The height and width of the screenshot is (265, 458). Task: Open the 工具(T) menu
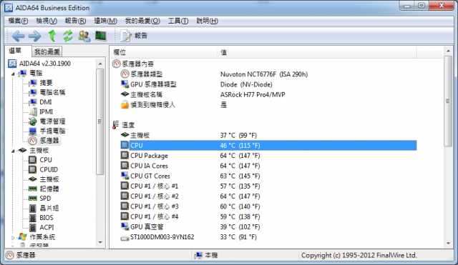(178, 21)
